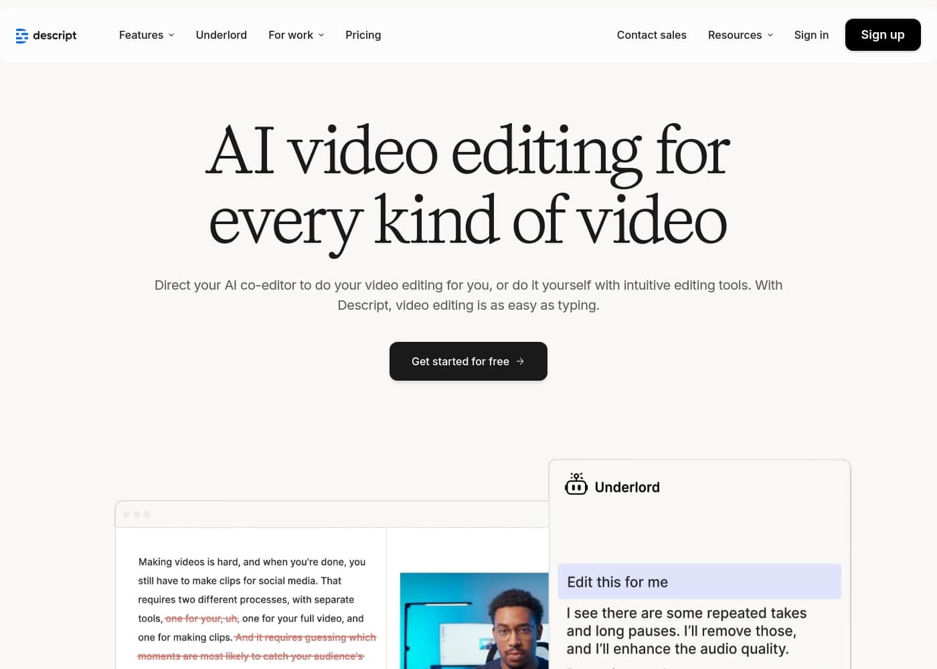Image resolution: width=937 pixels, height=669 pixels.
Task: Expand the For work dropdown chevron
Action: point(321,35)
